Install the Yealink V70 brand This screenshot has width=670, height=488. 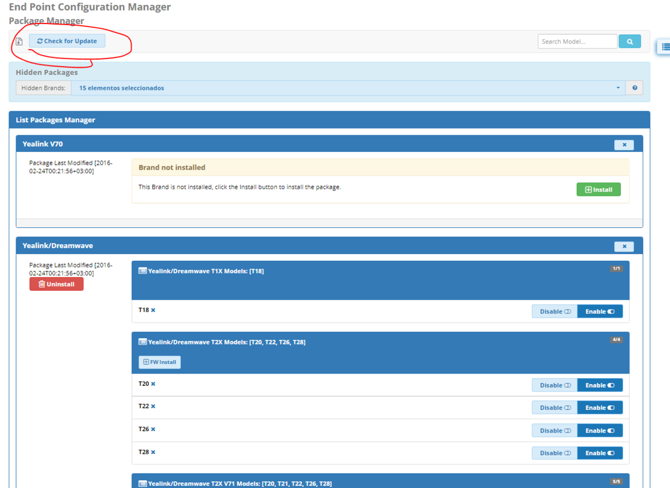[599, 190]
